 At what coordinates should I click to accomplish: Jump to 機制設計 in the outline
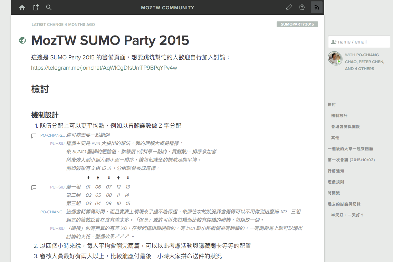(x=339, y=116)
